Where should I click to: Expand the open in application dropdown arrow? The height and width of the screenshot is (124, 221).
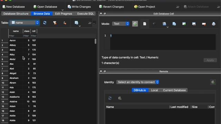167,27
